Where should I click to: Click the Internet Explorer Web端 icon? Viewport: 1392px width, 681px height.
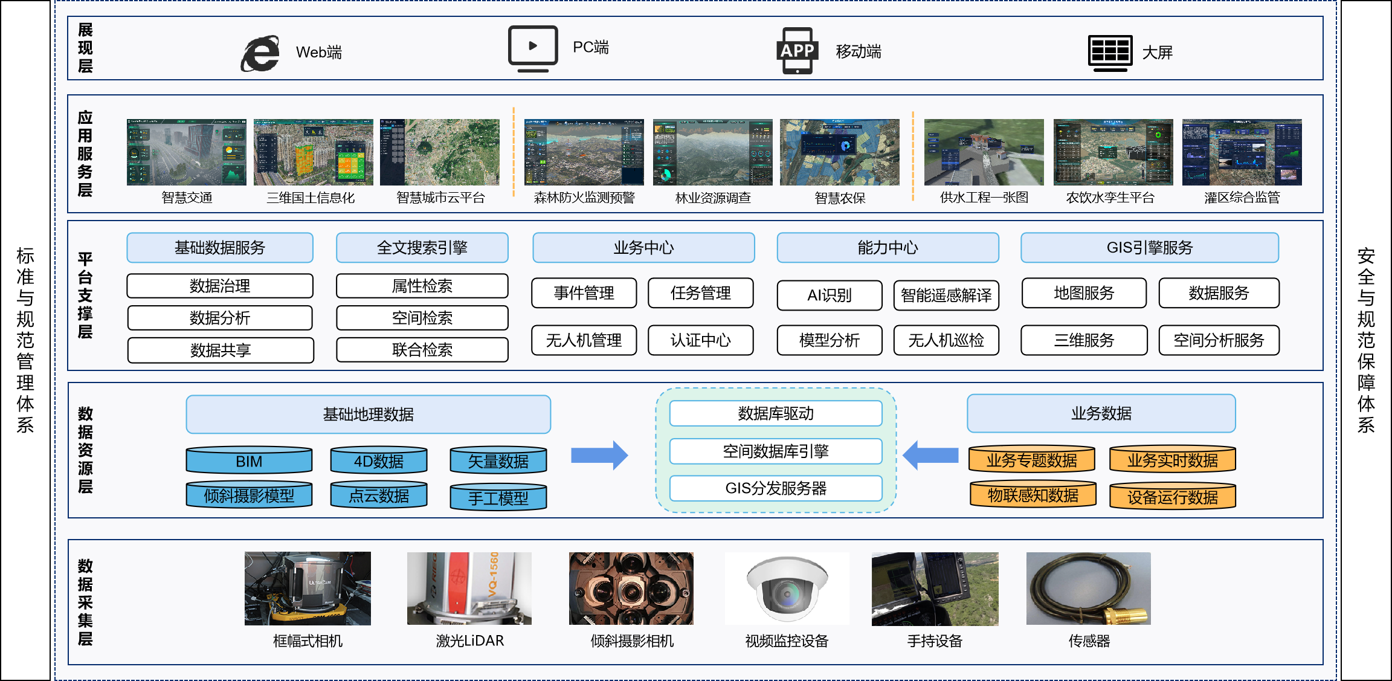point(260,53)
